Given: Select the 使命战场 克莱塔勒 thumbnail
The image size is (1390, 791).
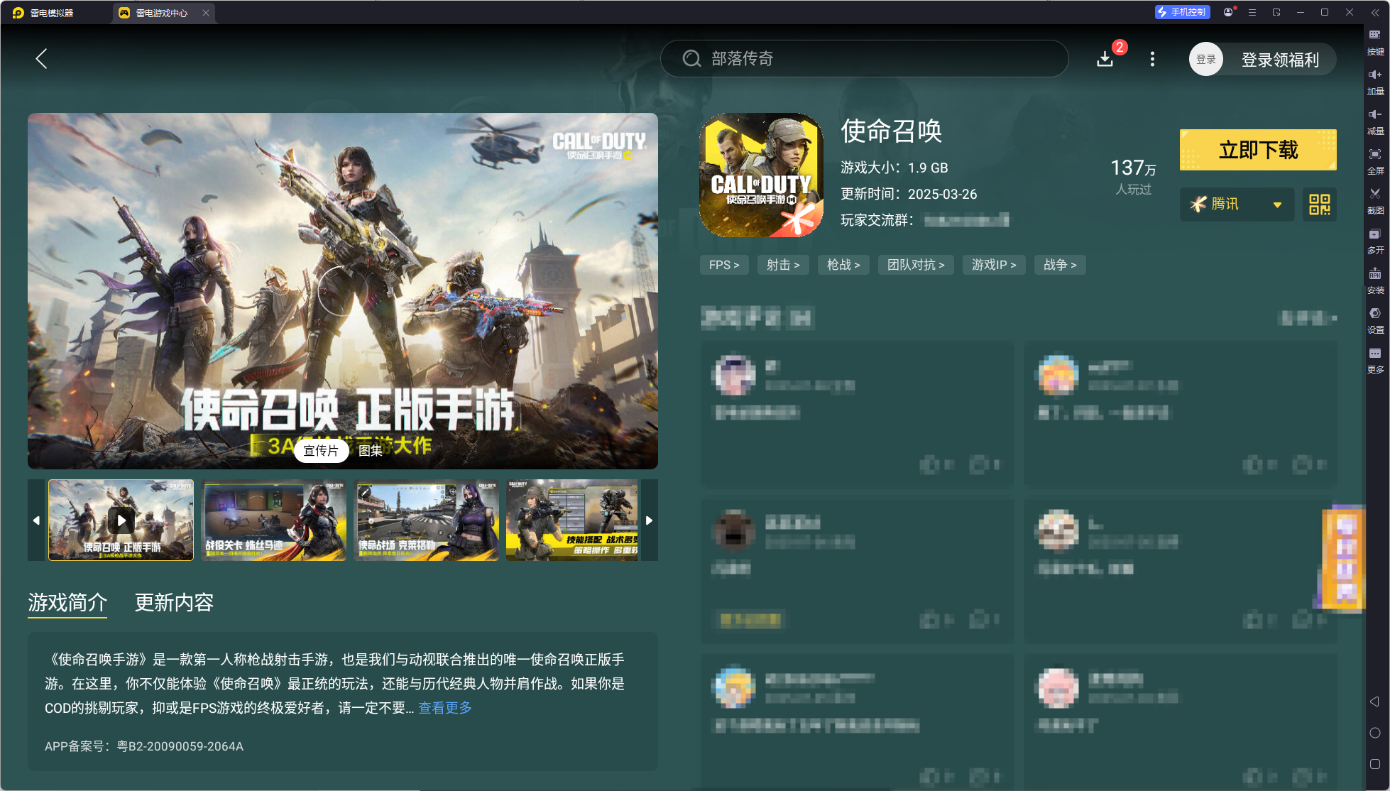Looking at the screenshot, I should click(426, 520).
